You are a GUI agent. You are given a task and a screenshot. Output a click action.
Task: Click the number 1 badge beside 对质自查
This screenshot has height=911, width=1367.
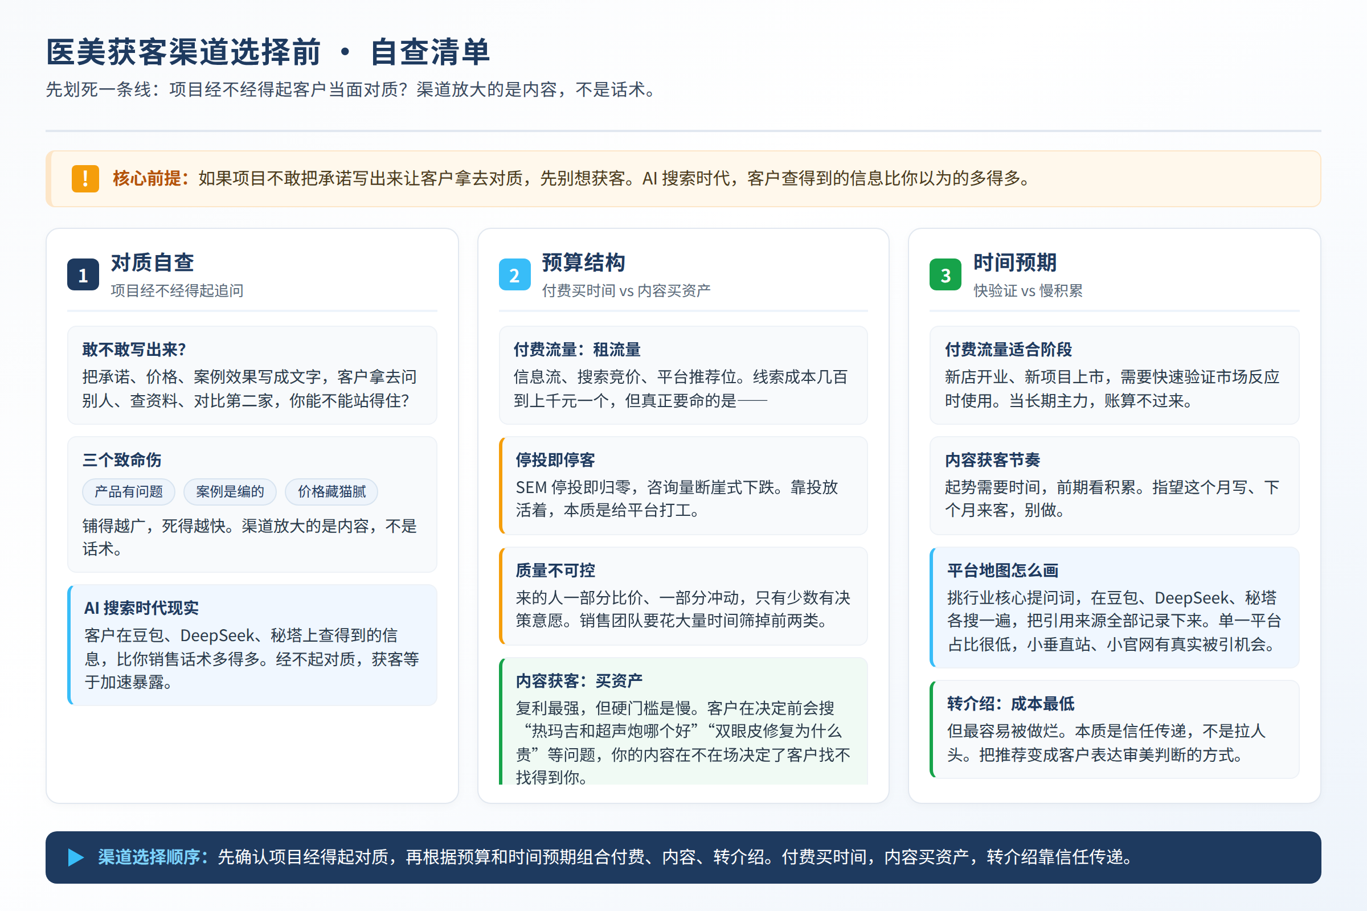point(83,275)
